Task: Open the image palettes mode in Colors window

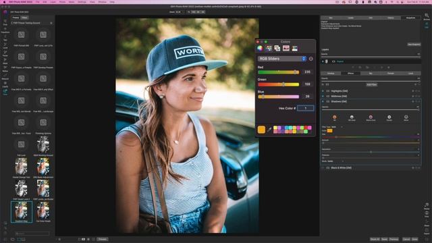Action: tap(286, 49)
